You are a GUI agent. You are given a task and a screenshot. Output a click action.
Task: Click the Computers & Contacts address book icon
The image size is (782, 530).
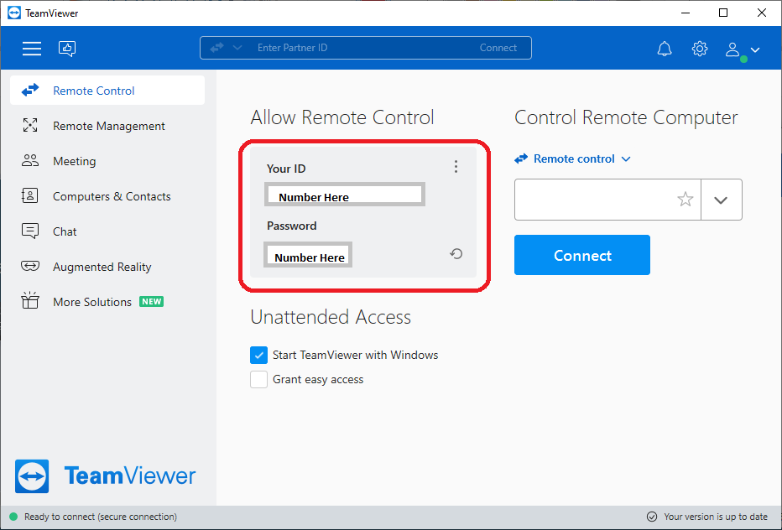coord(30,195)
